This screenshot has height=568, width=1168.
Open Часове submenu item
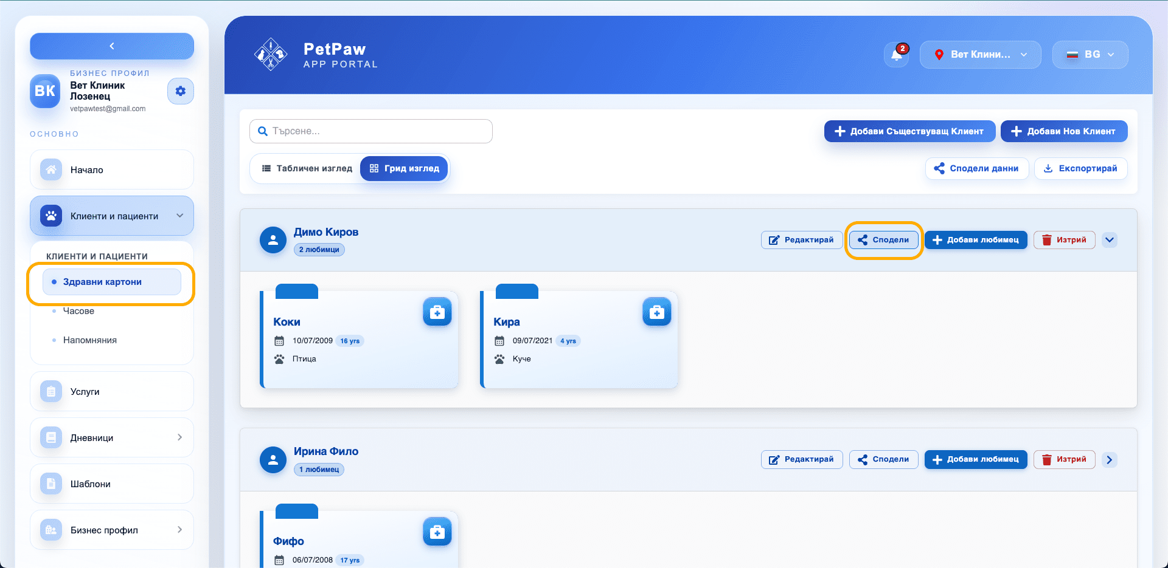point(78,311)
